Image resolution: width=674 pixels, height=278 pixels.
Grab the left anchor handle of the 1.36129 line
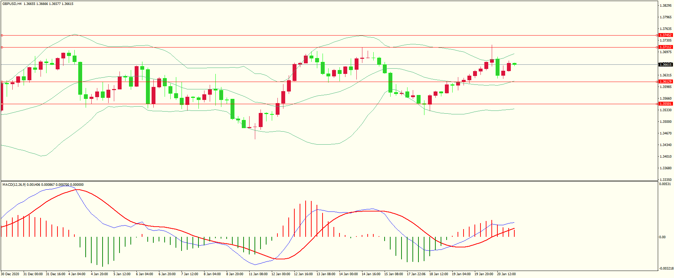tap(2, 82)
